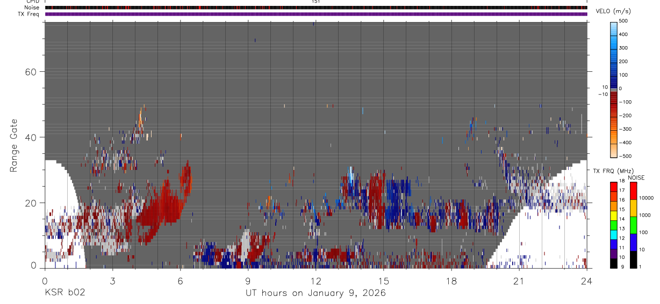Click the '18' tick on the TX FRQ legend

[x=622, y=181]
